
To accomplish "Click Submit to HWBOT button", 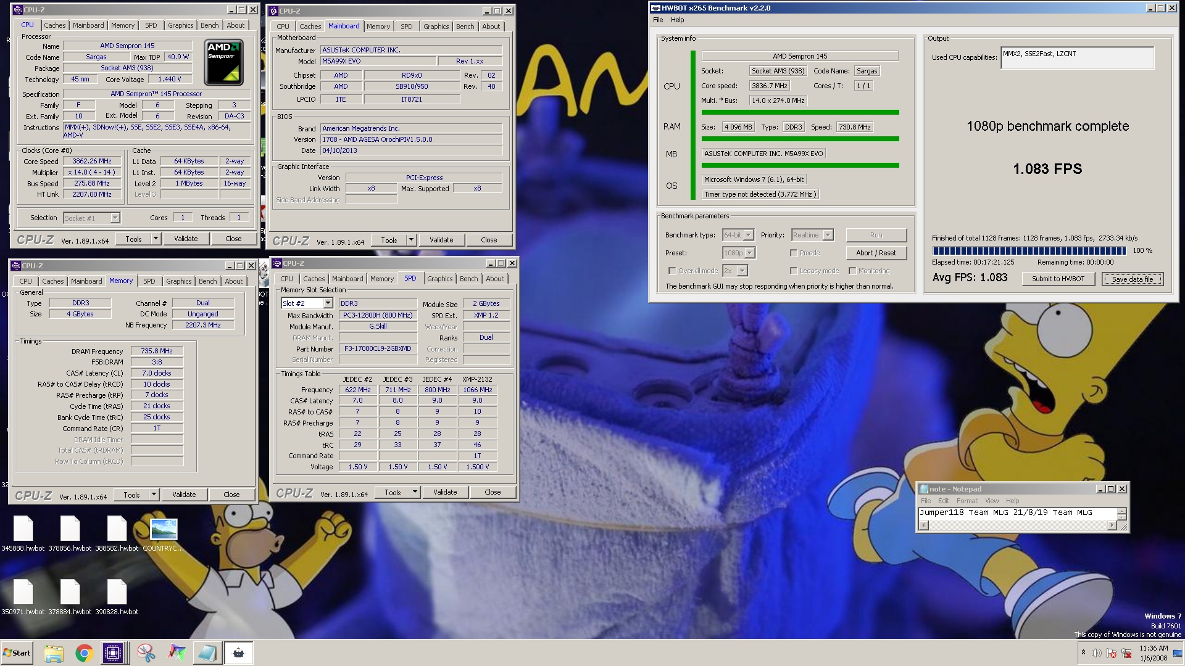I will (1058, 279).
